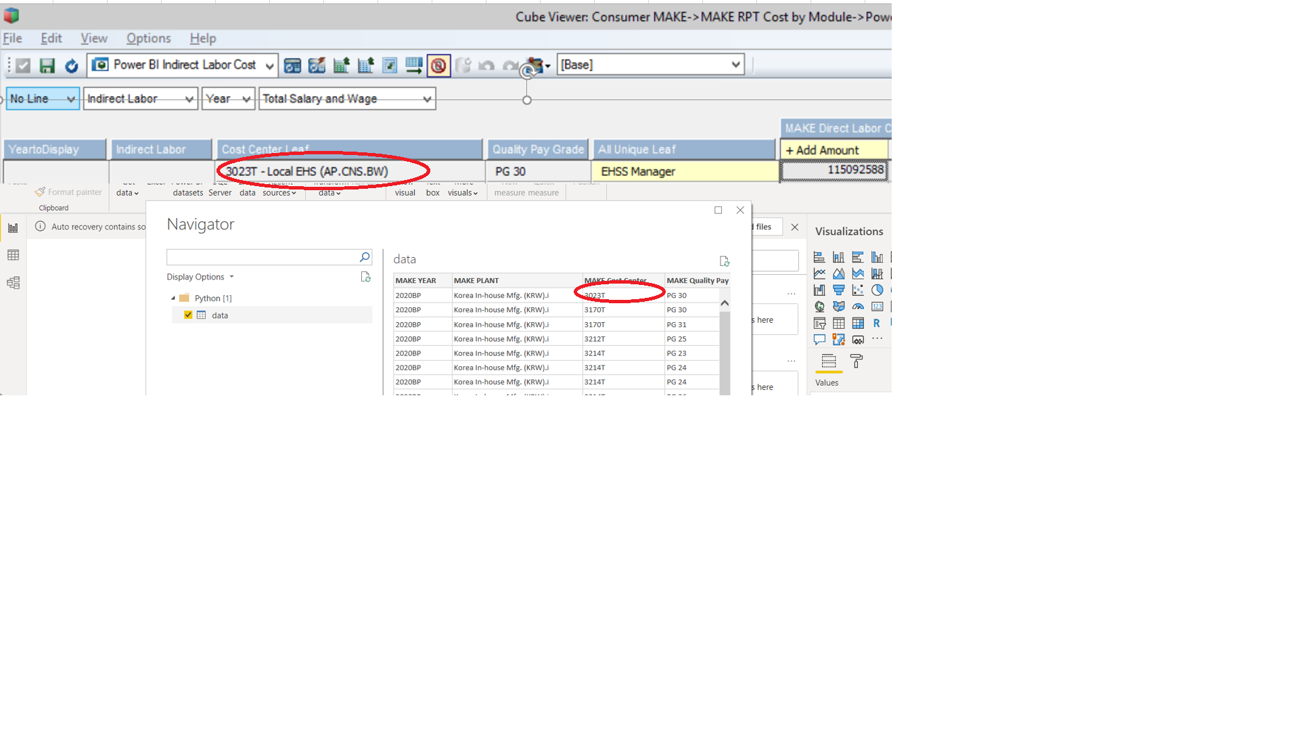Select the Funnel visualization

click(838, 290)
